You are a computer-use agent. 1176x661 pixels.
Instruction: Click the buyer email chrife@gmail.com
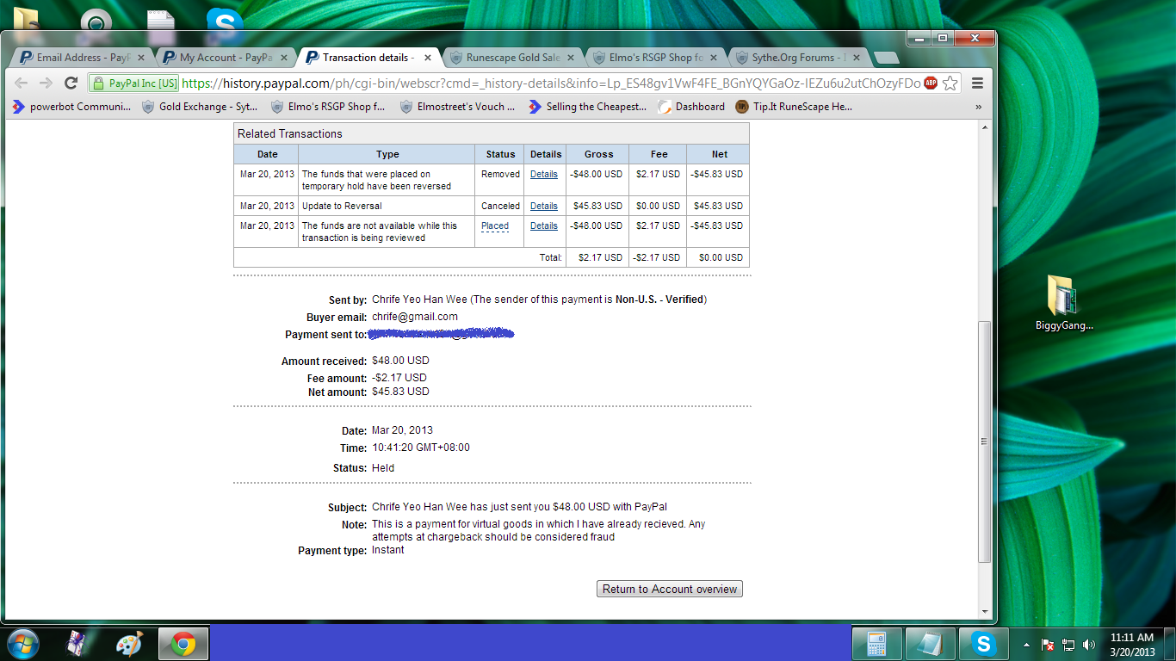click(415, 317)
